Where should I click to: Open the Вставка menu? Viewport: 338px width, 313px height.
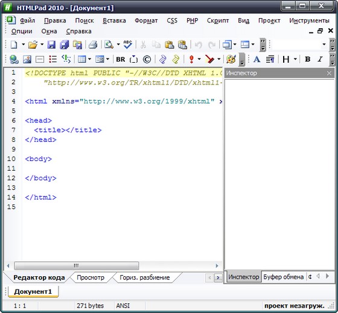(x=114, y=21)
